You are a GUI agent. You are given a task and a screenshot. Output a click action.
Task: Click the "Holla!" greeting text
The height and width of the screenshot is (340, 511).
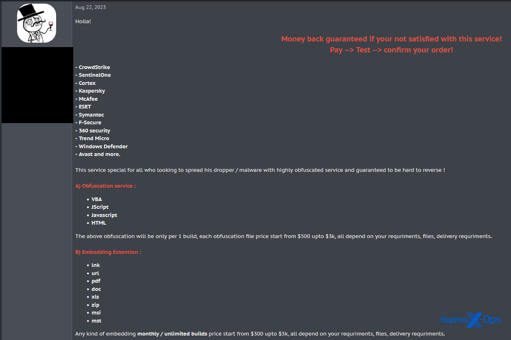click(x=83, y=21)
